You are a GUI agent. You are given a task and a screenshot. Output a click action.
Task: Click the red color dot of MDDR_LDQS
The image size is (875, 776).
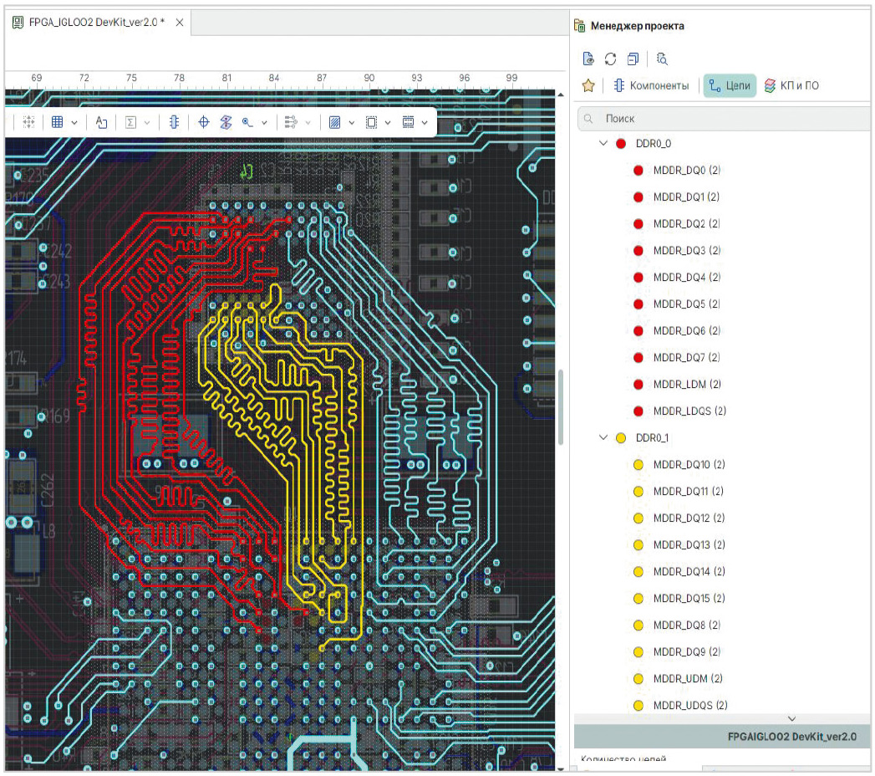pos(638,411)
